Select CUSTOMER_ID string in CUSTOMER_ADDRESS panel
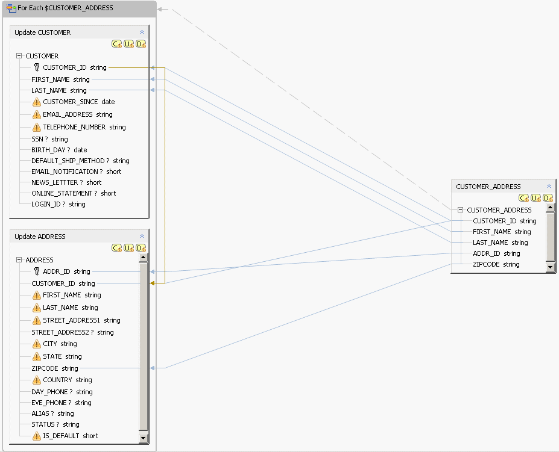 coord(505,221)
